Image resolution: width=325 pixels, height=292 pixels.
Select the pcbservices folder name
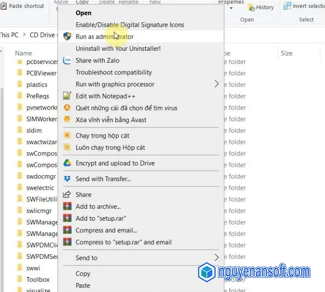tap(42, 61)
